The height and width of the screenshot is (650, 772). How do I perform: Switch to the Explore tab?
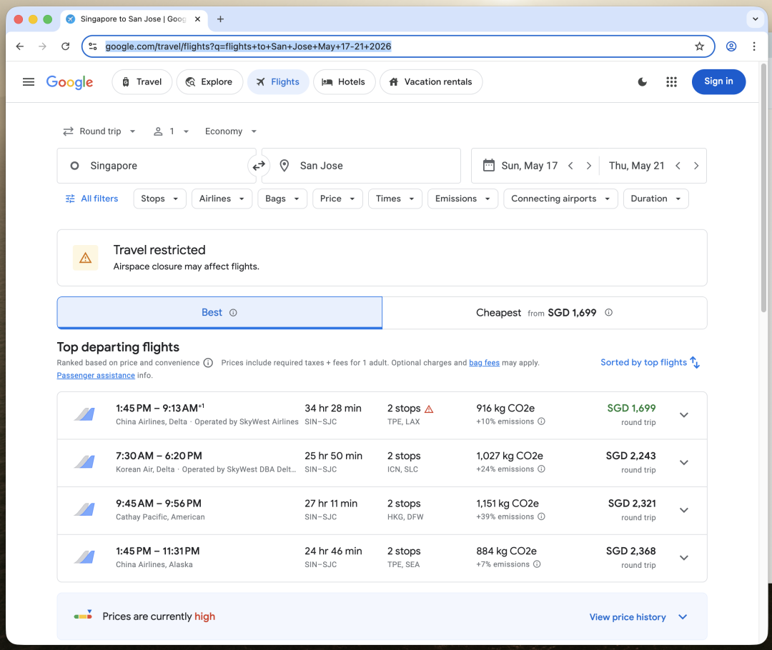[x=209, y=81]
